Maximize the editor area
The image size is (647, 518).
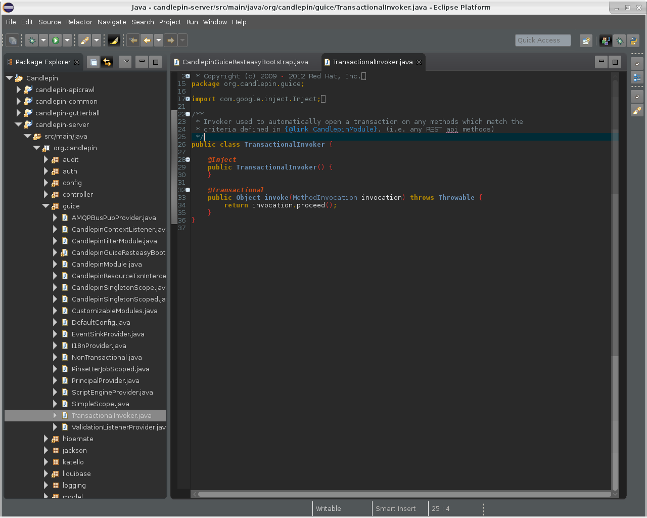click(x=615, y=62)
